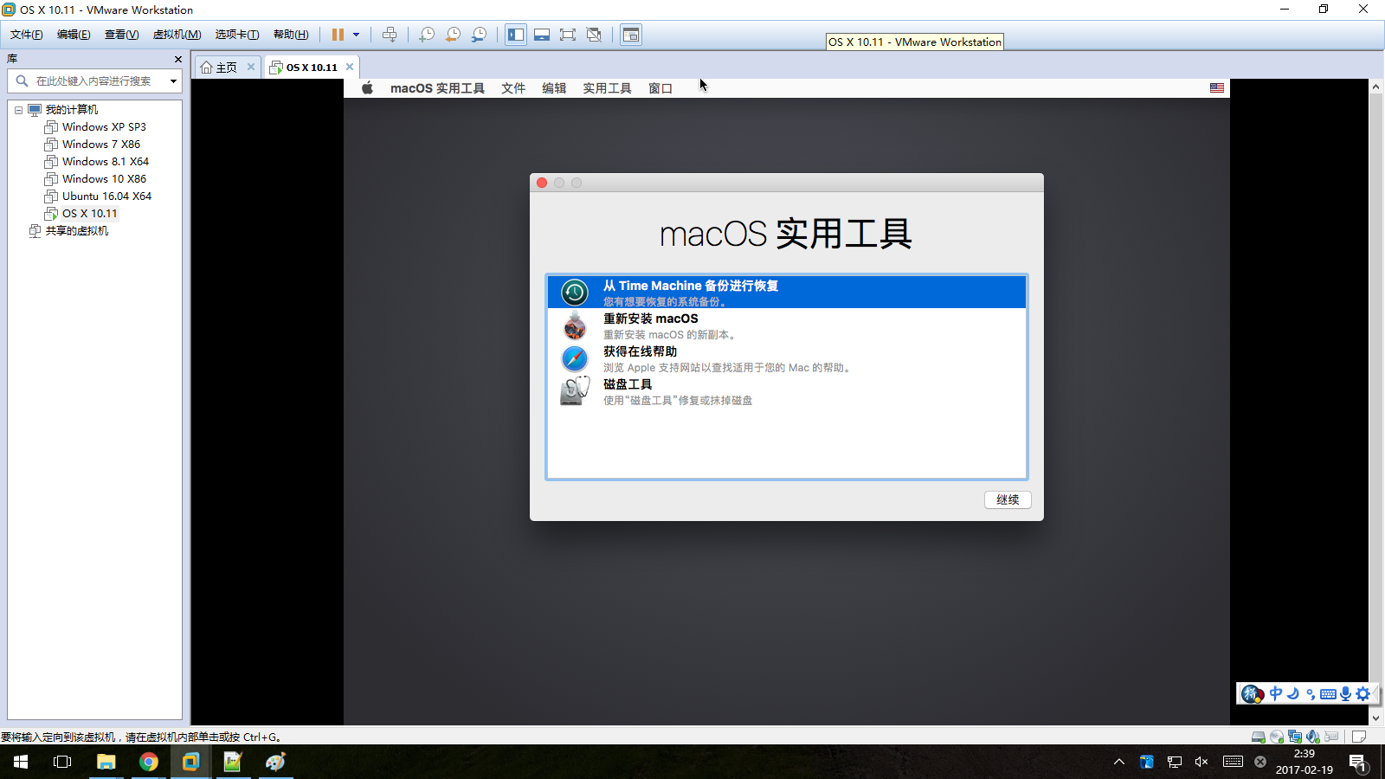Open the 虚拟机(M) menu
This screenshot has height=779, width=1385.
coord(177,35)
